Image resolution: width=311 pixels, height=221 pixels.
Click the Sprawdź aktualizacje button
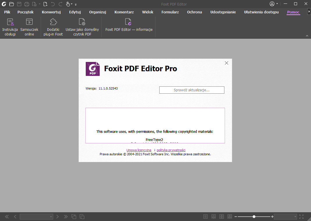[192, 90]
